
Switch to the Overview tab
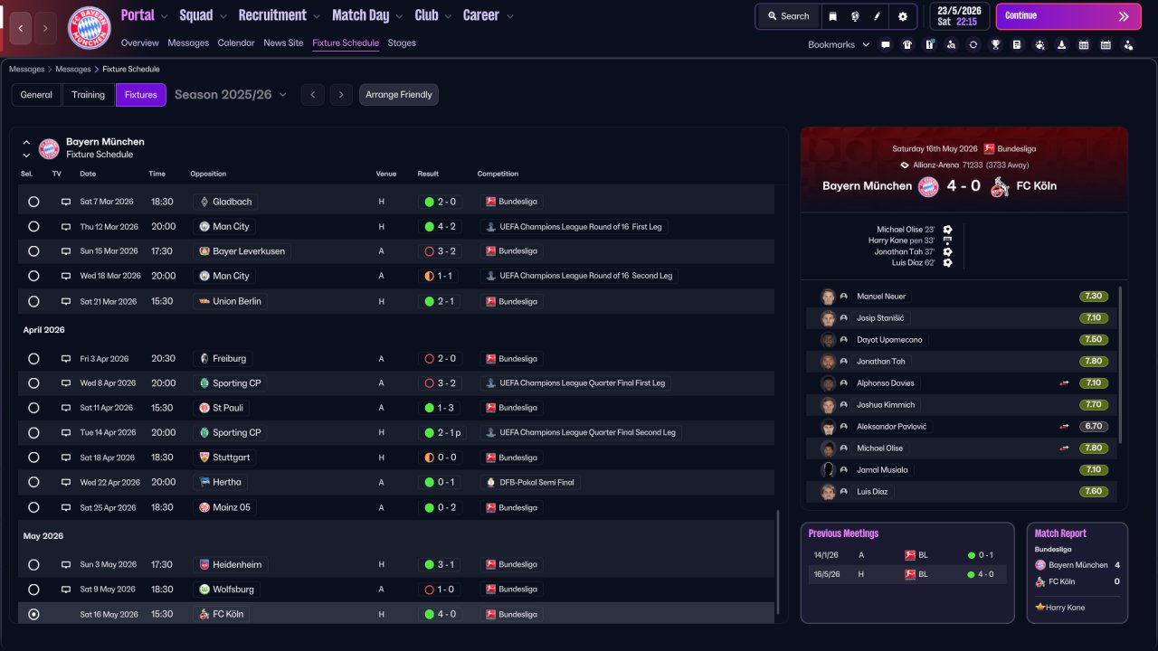click(x=139, y=42)
